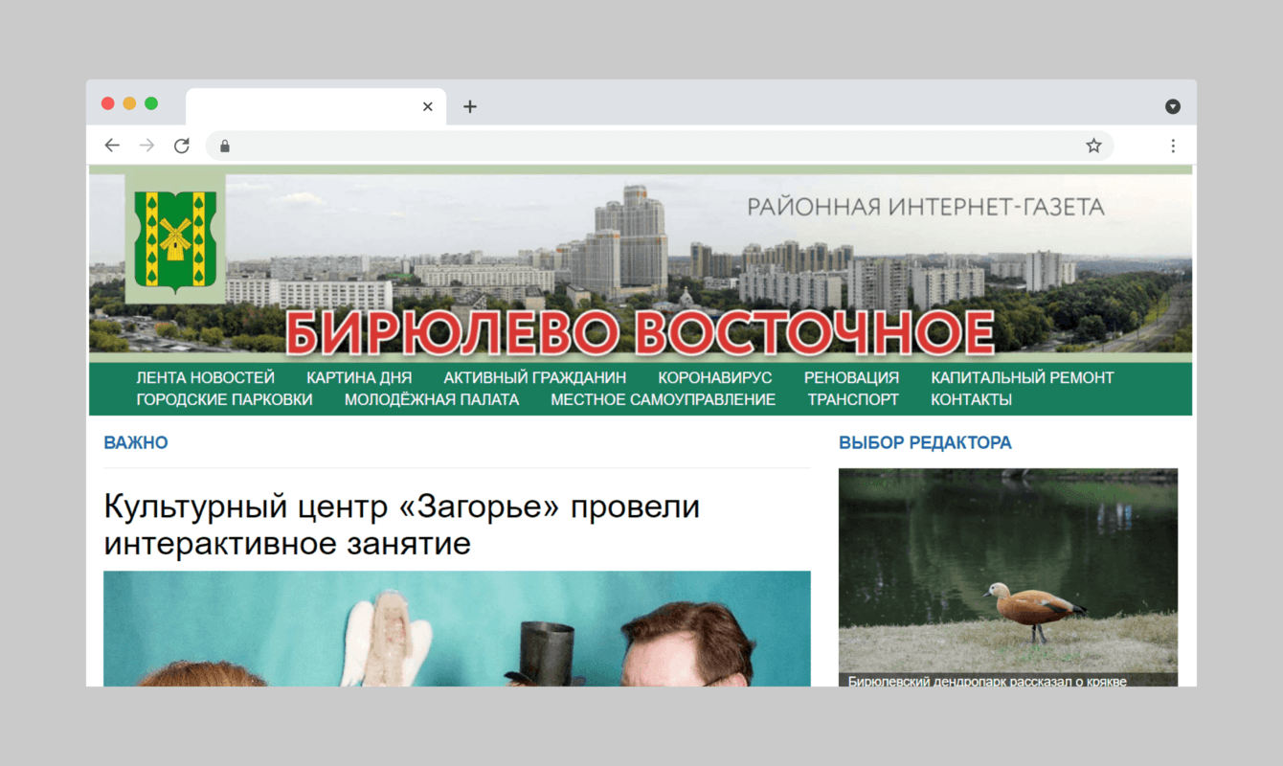Open the ТРАНСПОРТ section
The height and width of the screenshot is (766, 1283).
[x=852, y=399]
